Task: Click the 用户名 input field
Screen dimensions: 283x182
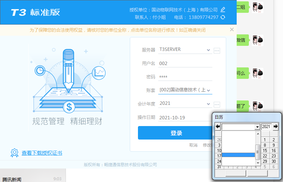Action: click(185, 63)
